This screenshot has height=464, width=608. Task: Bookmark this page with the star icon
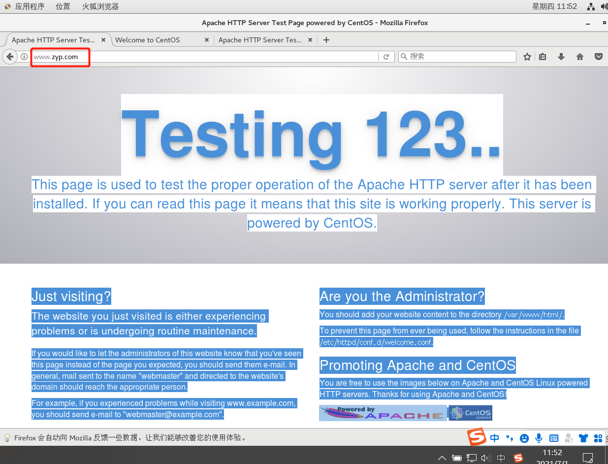pyautogui.click(x=527, y=57)
